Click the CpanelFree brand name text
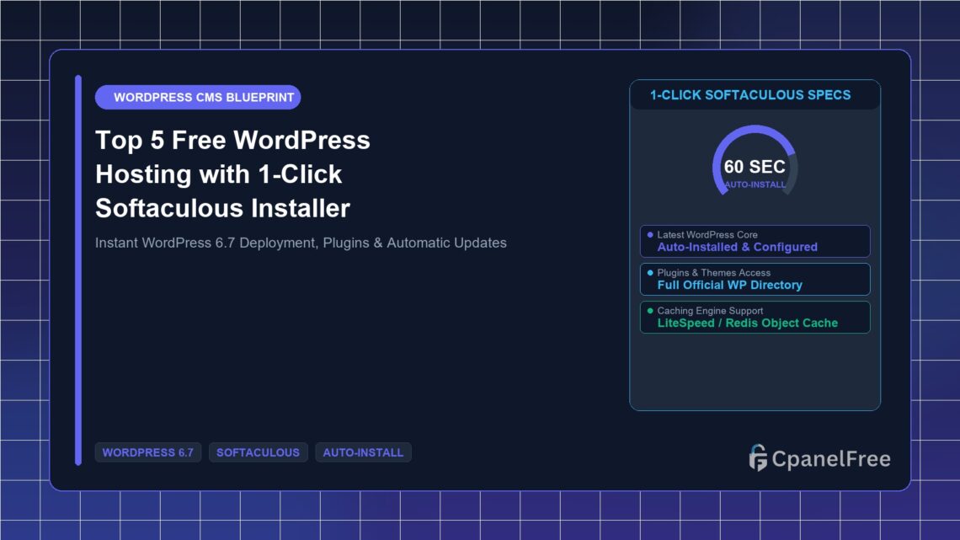960x540 pixels. [831, 458]
